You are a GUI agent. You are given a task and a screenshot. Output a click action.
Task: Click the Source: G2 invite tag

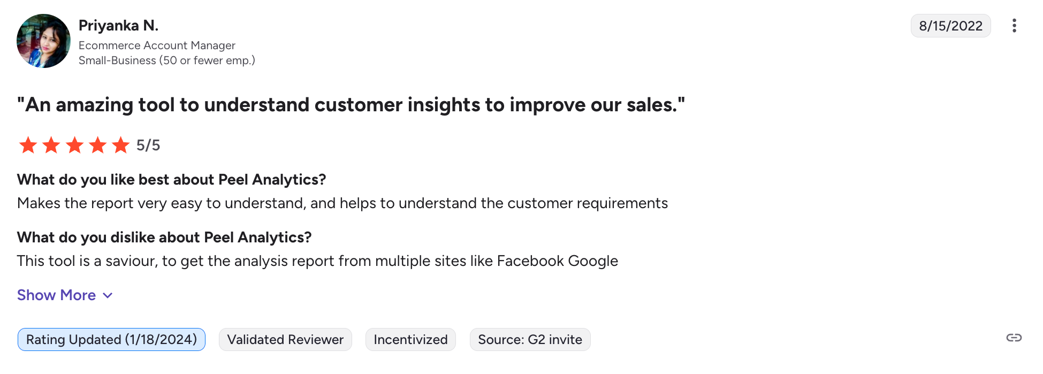[x=530, y=340]
